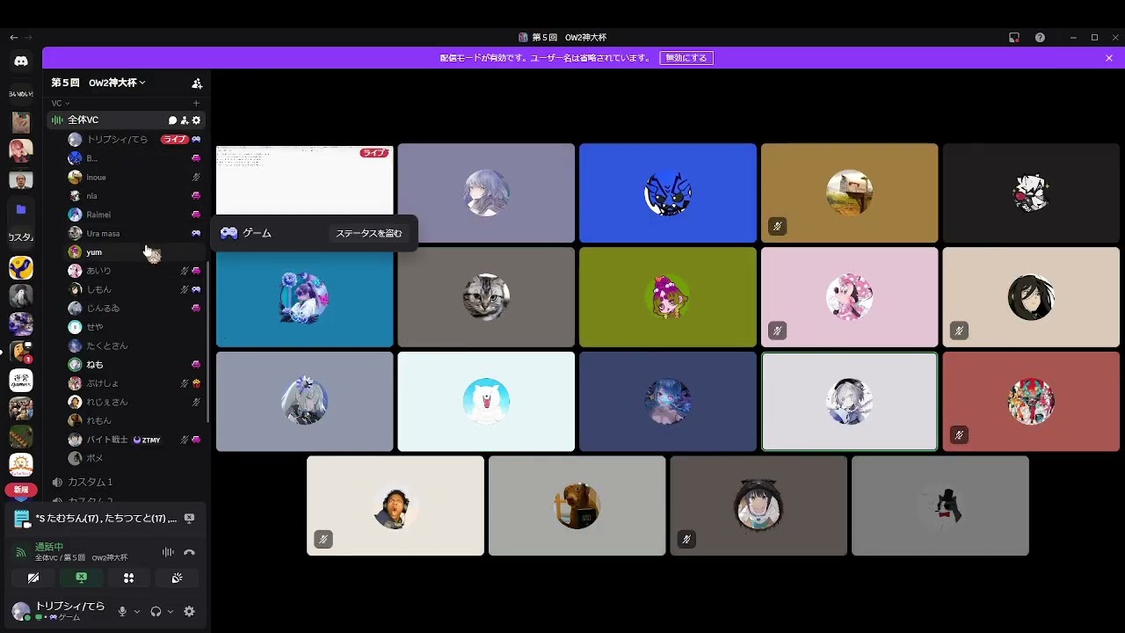Viewport: 1125px width, 633px height.
Task: Open chat bubble icon on 全体VC channel
Action: tap(172, 120)
